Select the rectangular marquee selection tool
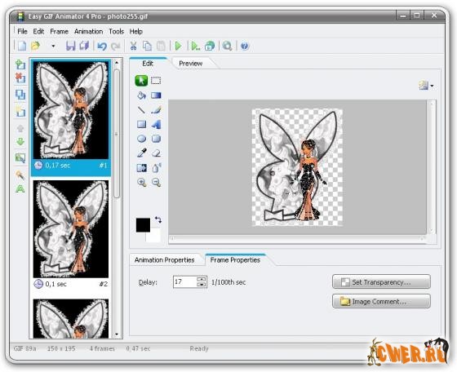This screenshot has height=372, width=457. [156, 81]
